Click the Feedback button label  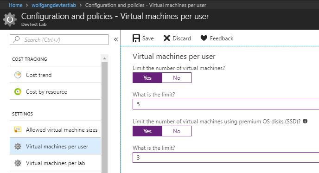(222, 38)
